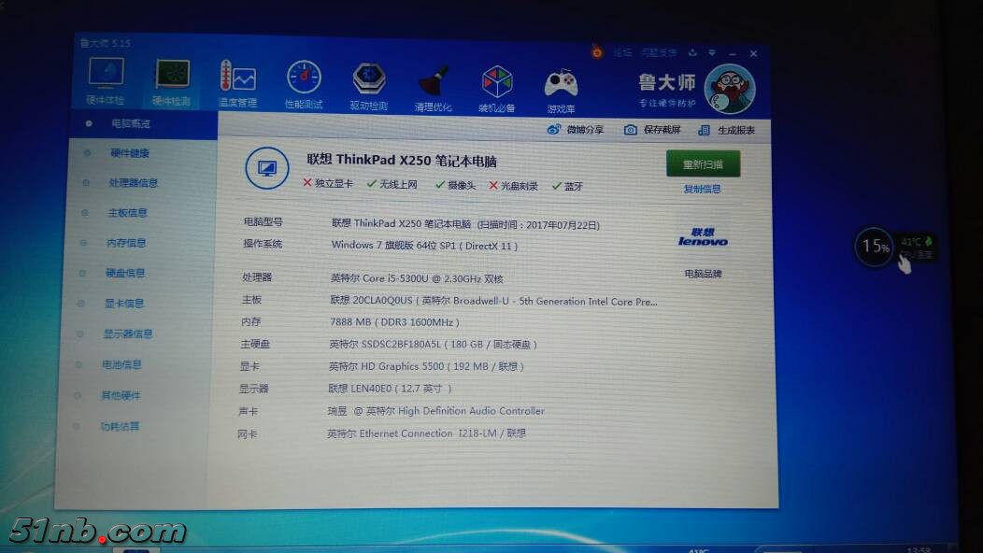Screen dimensions: 983x553
Task: Open 游戏库 game library gamepad icon
Action: (561, 91)
